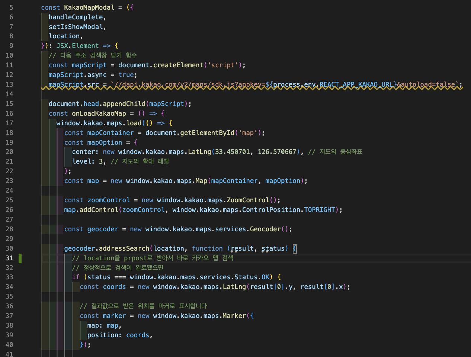Click 'addressSearch' method on line 30
Screen dimensions: 471x357
click(x=124, y=248)
